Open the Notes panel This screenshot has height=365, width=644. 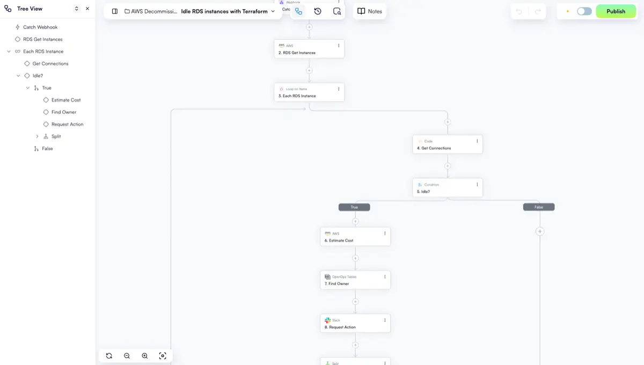pos(369,11)
